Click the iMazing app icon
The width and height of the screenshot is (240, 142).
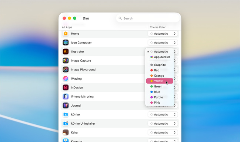(66, 79)
